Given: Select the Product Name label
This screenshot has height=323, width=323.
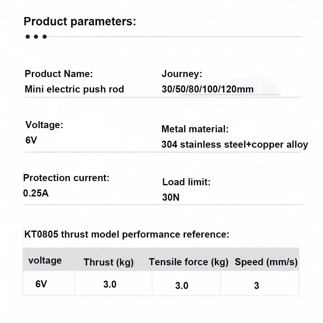Looking at the screenshot, I should pos(59,74).
